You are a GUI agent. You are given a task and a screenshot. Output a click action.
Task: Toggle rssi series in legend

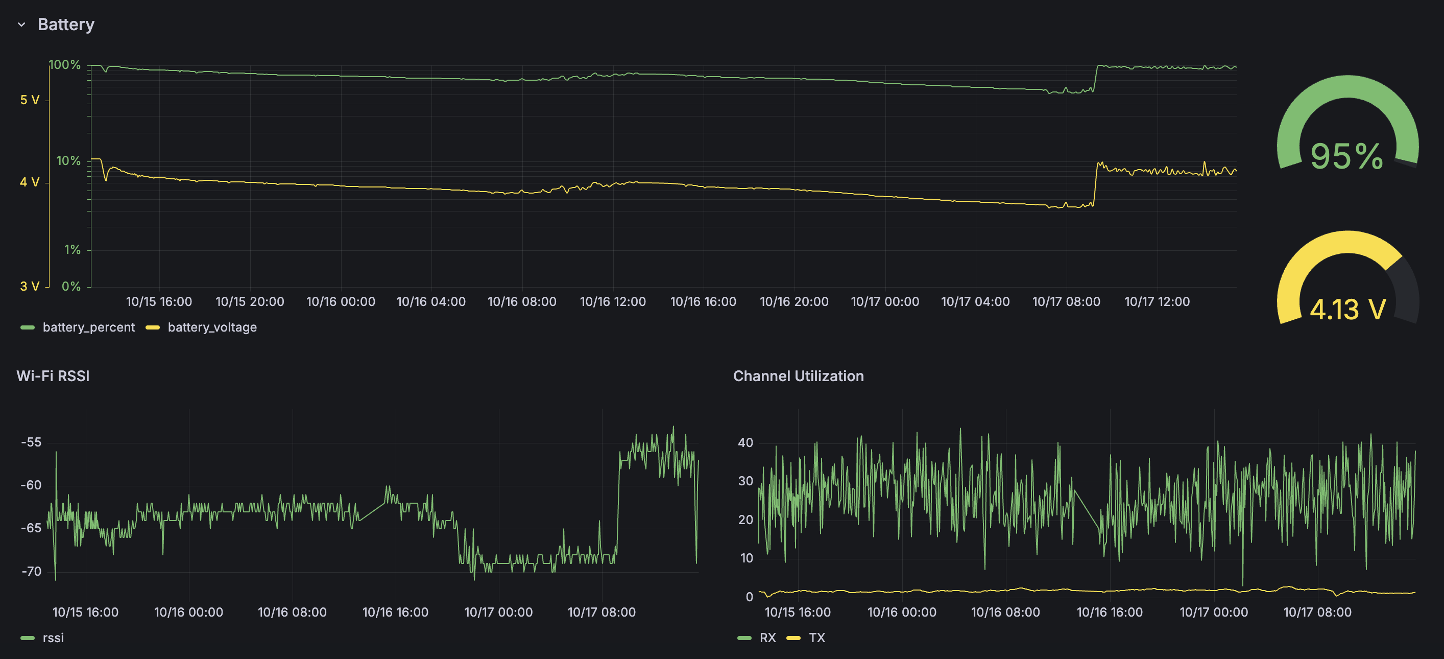pos(53,638)
